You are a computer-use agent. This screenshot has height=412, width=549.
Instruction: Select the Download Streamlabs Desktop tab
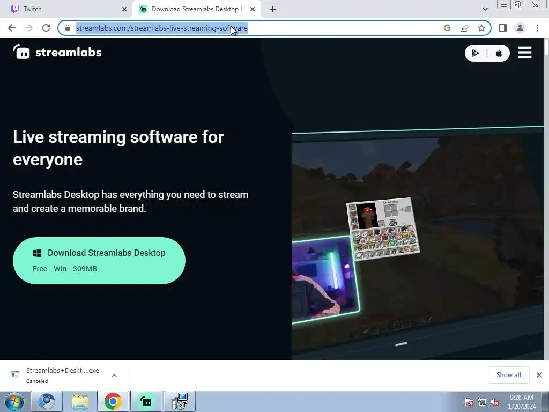tap(197, 9)
